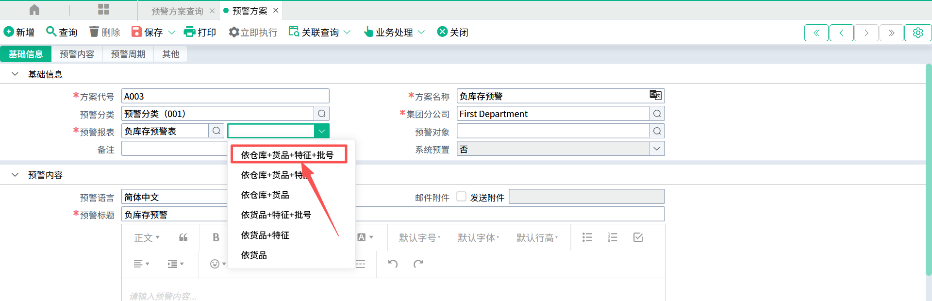Open the grid apps menu icon

click(x=103, y=10)
